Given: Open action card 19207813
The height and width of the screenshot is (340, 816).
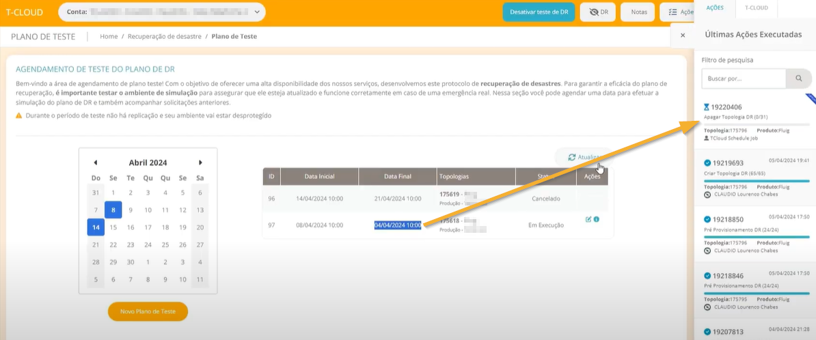Looking at the screenshot, I should point(756,330).
